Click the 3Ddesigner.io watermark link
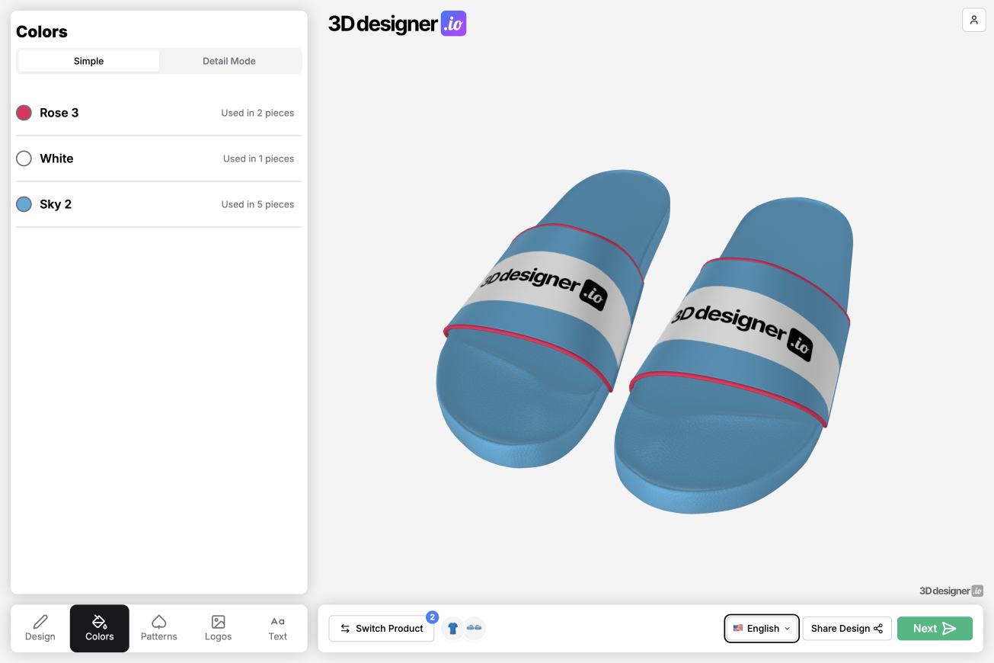 click(951, 591)
